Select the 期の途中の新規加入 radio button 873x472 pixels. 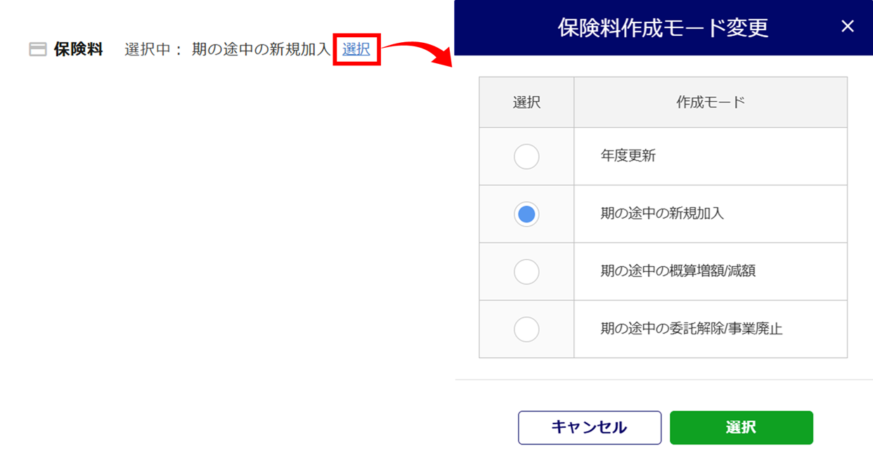(526, 214)
